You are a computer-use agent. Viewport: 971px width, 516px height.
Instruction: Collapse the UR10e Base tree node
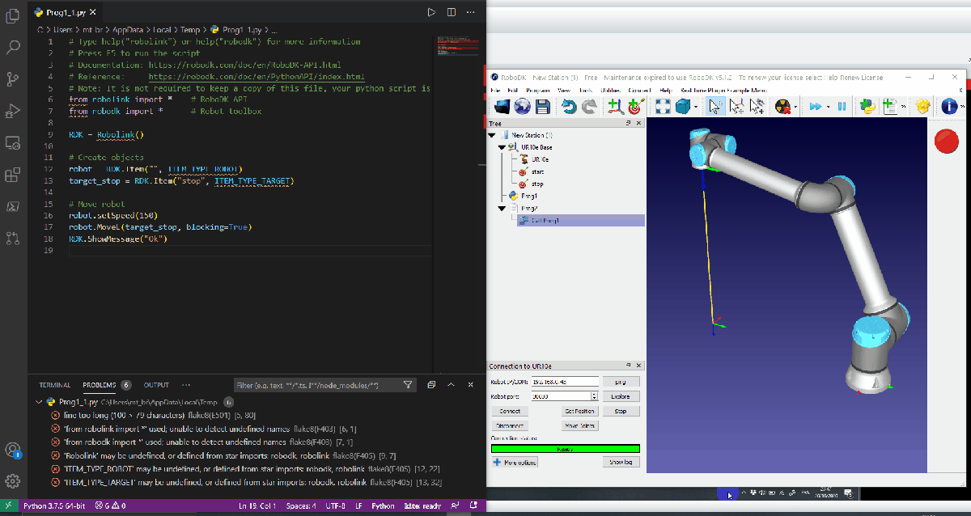[501, 147]
